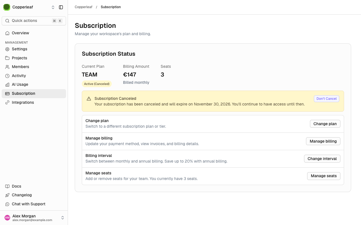Image resolution: width=361 pixels, height=225 pixels.
Task: Click the Projects folder icon
Action: (x=7, y=58)
